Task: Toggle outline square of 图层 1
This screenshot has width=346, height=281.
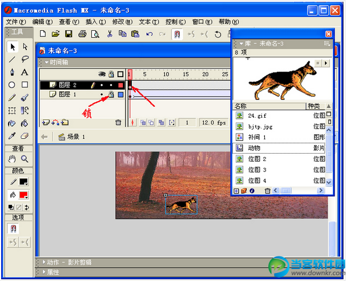Action: (x=120, y=95)
